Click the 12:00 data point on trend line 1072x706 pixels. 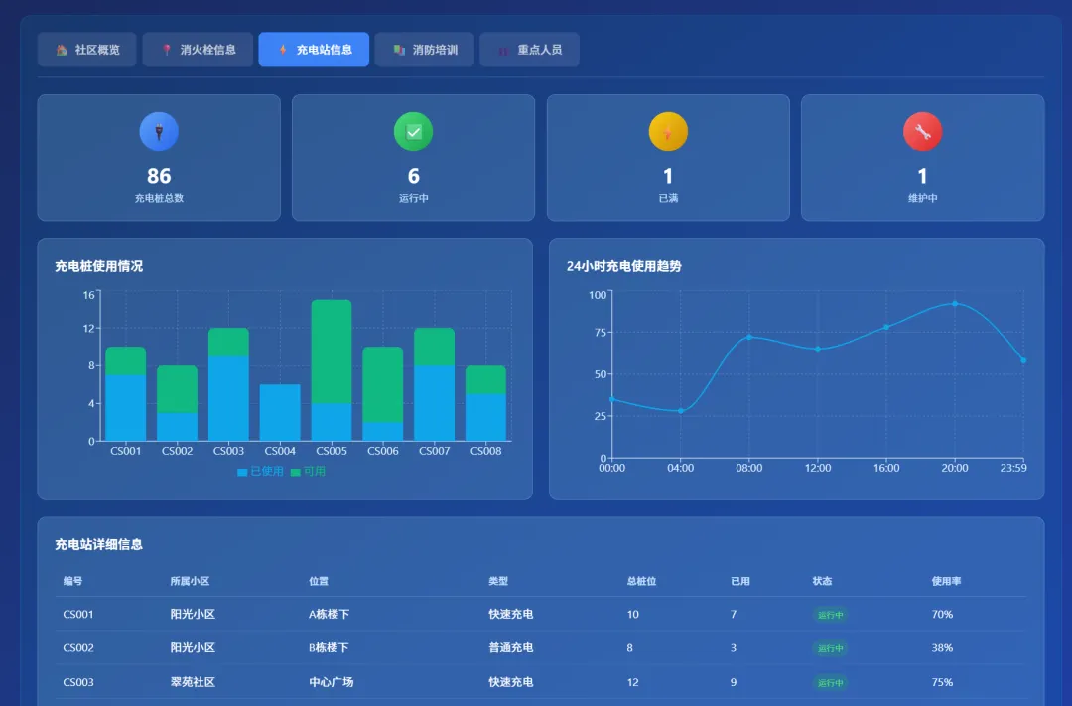(818, 349)
